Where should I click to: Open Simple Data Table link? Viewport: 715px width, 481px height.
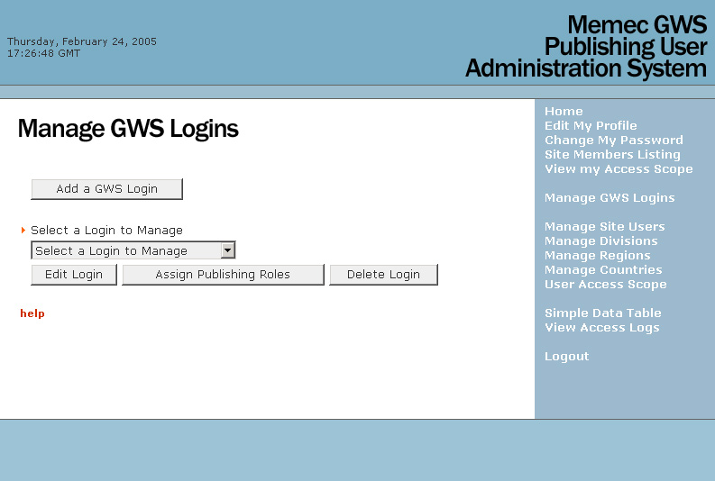603,313
